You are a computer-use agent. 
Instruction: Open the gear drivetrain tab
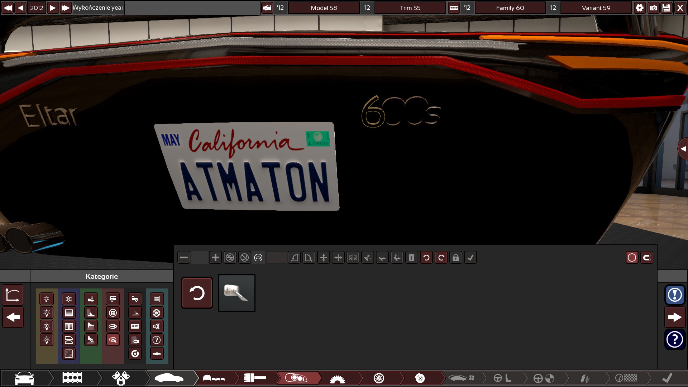[x=337, y=378]
